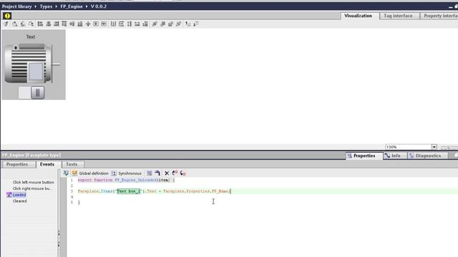Click Project library in breadcrumb
Screen dimensions: 458x257
click(x=17, y=6)
